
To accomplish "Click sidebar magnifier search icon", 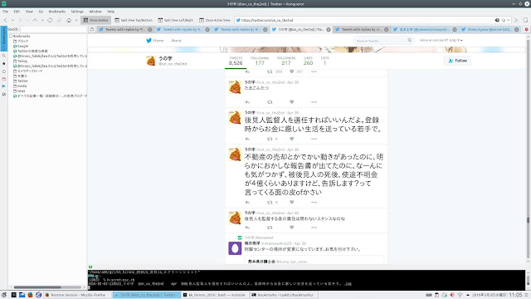I will (x=3, y=56).
